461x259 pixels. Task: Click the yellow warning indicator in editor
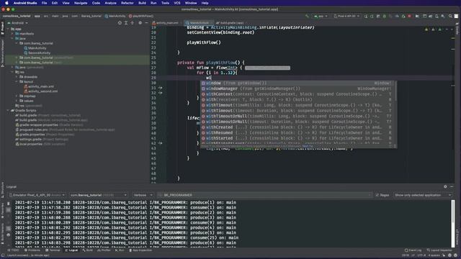coord(426,29)
